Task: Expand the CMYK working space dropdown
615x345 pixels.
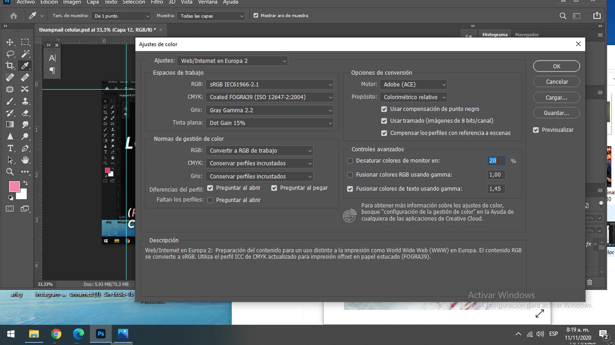Action: pyautogui.click(x=270, y=97)
